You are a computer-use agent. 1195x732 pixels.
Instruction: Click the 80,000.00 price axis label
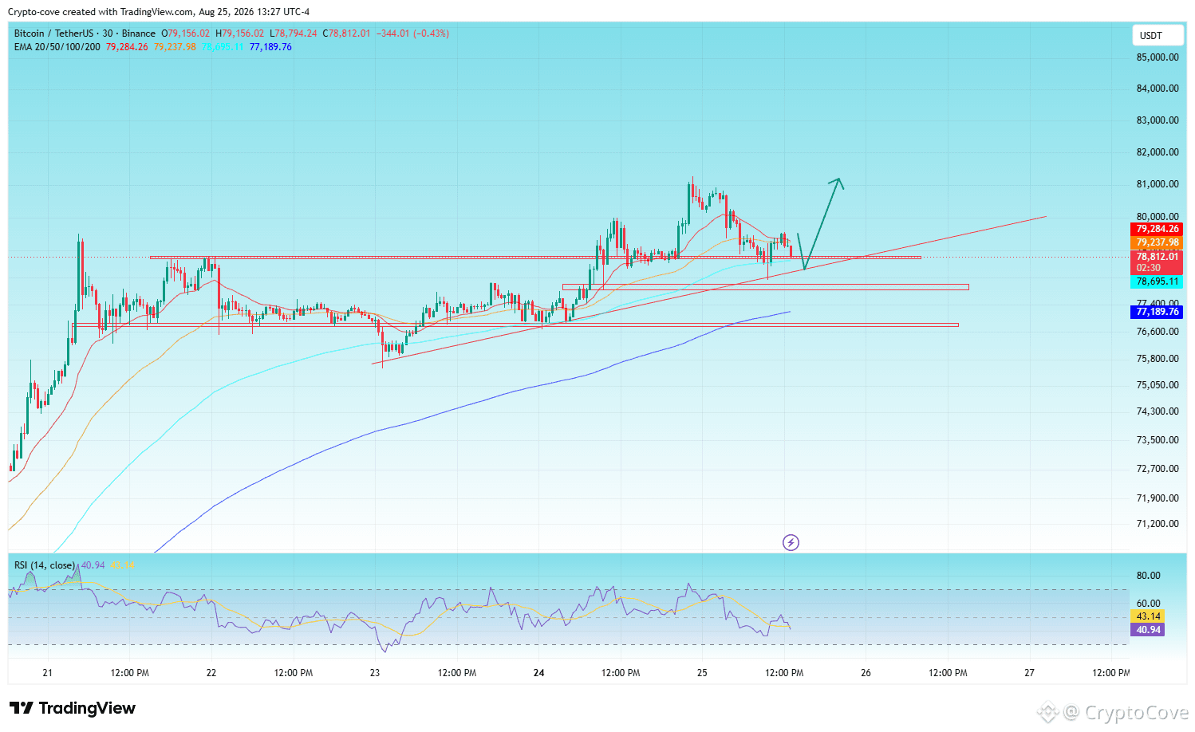(x=1158, y=217)
